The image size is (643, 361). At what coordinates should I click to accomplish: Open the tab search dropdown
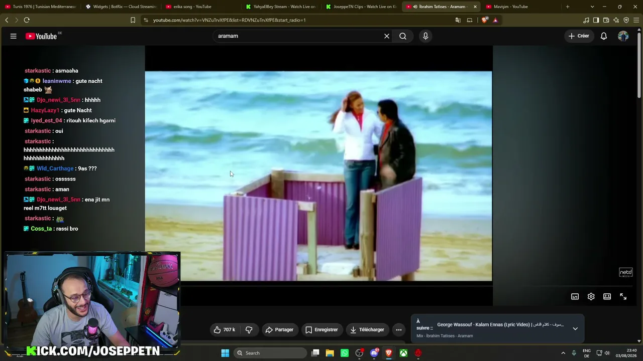point(592,7)
